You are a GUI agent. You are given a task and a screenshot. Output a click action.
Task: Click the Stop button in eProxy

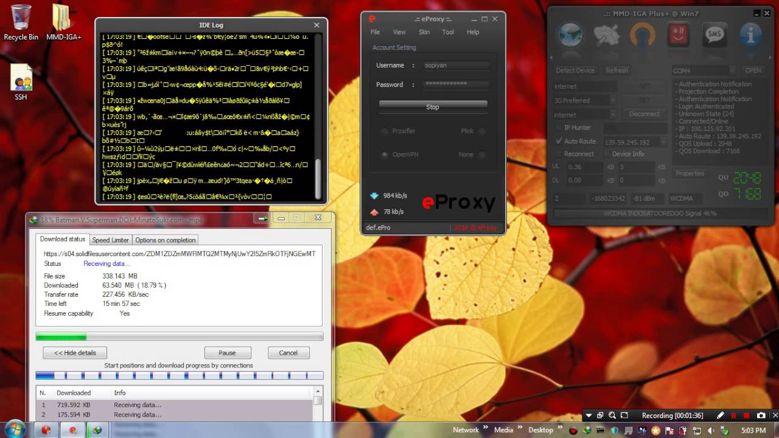click(433, 106)
